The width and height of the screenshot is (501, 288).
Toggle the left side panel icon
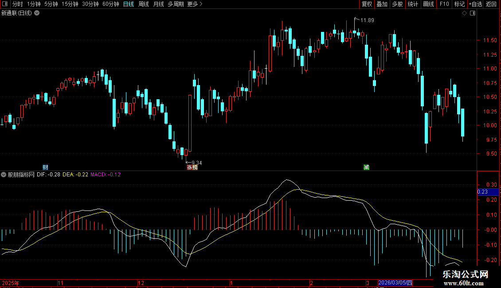[5, 4]
